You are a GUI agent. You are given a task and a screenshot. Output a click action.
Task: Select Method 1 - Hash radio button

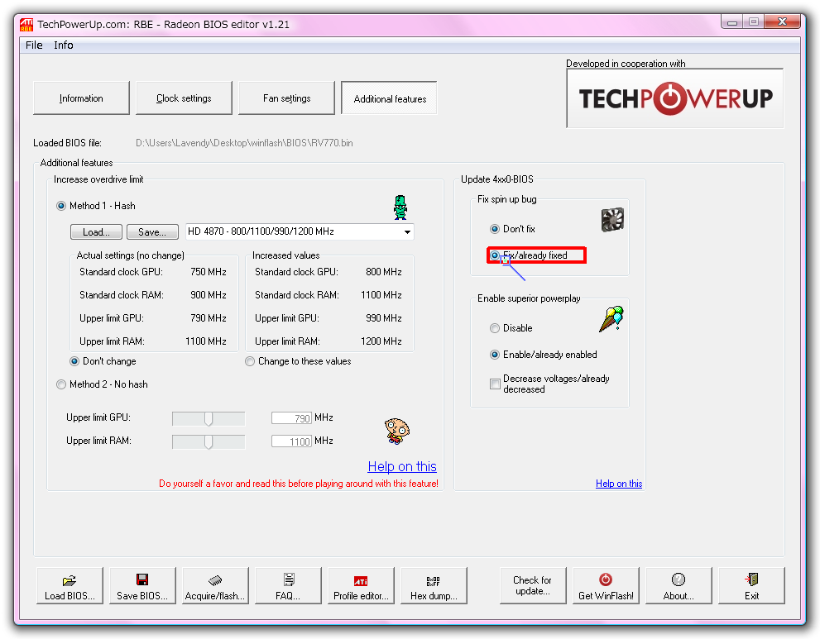click(61, 206)
